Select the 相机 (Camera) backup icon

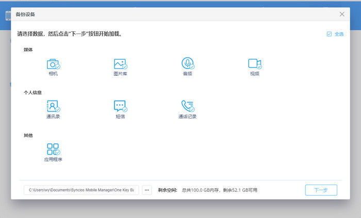(53, 64)
